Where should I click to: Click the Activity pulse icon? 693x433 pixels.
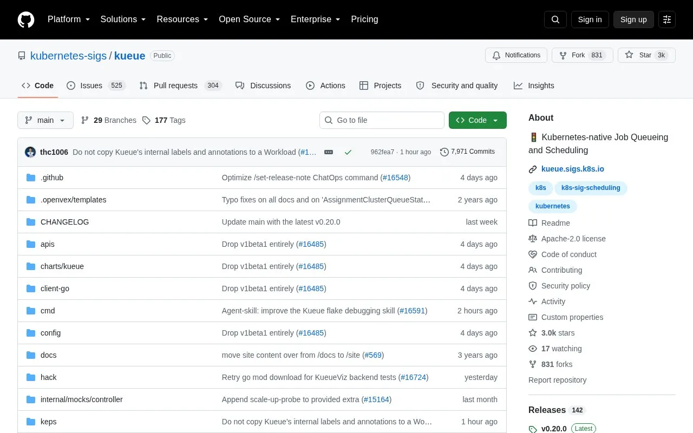pyautogui.click(x=533, y=301)
